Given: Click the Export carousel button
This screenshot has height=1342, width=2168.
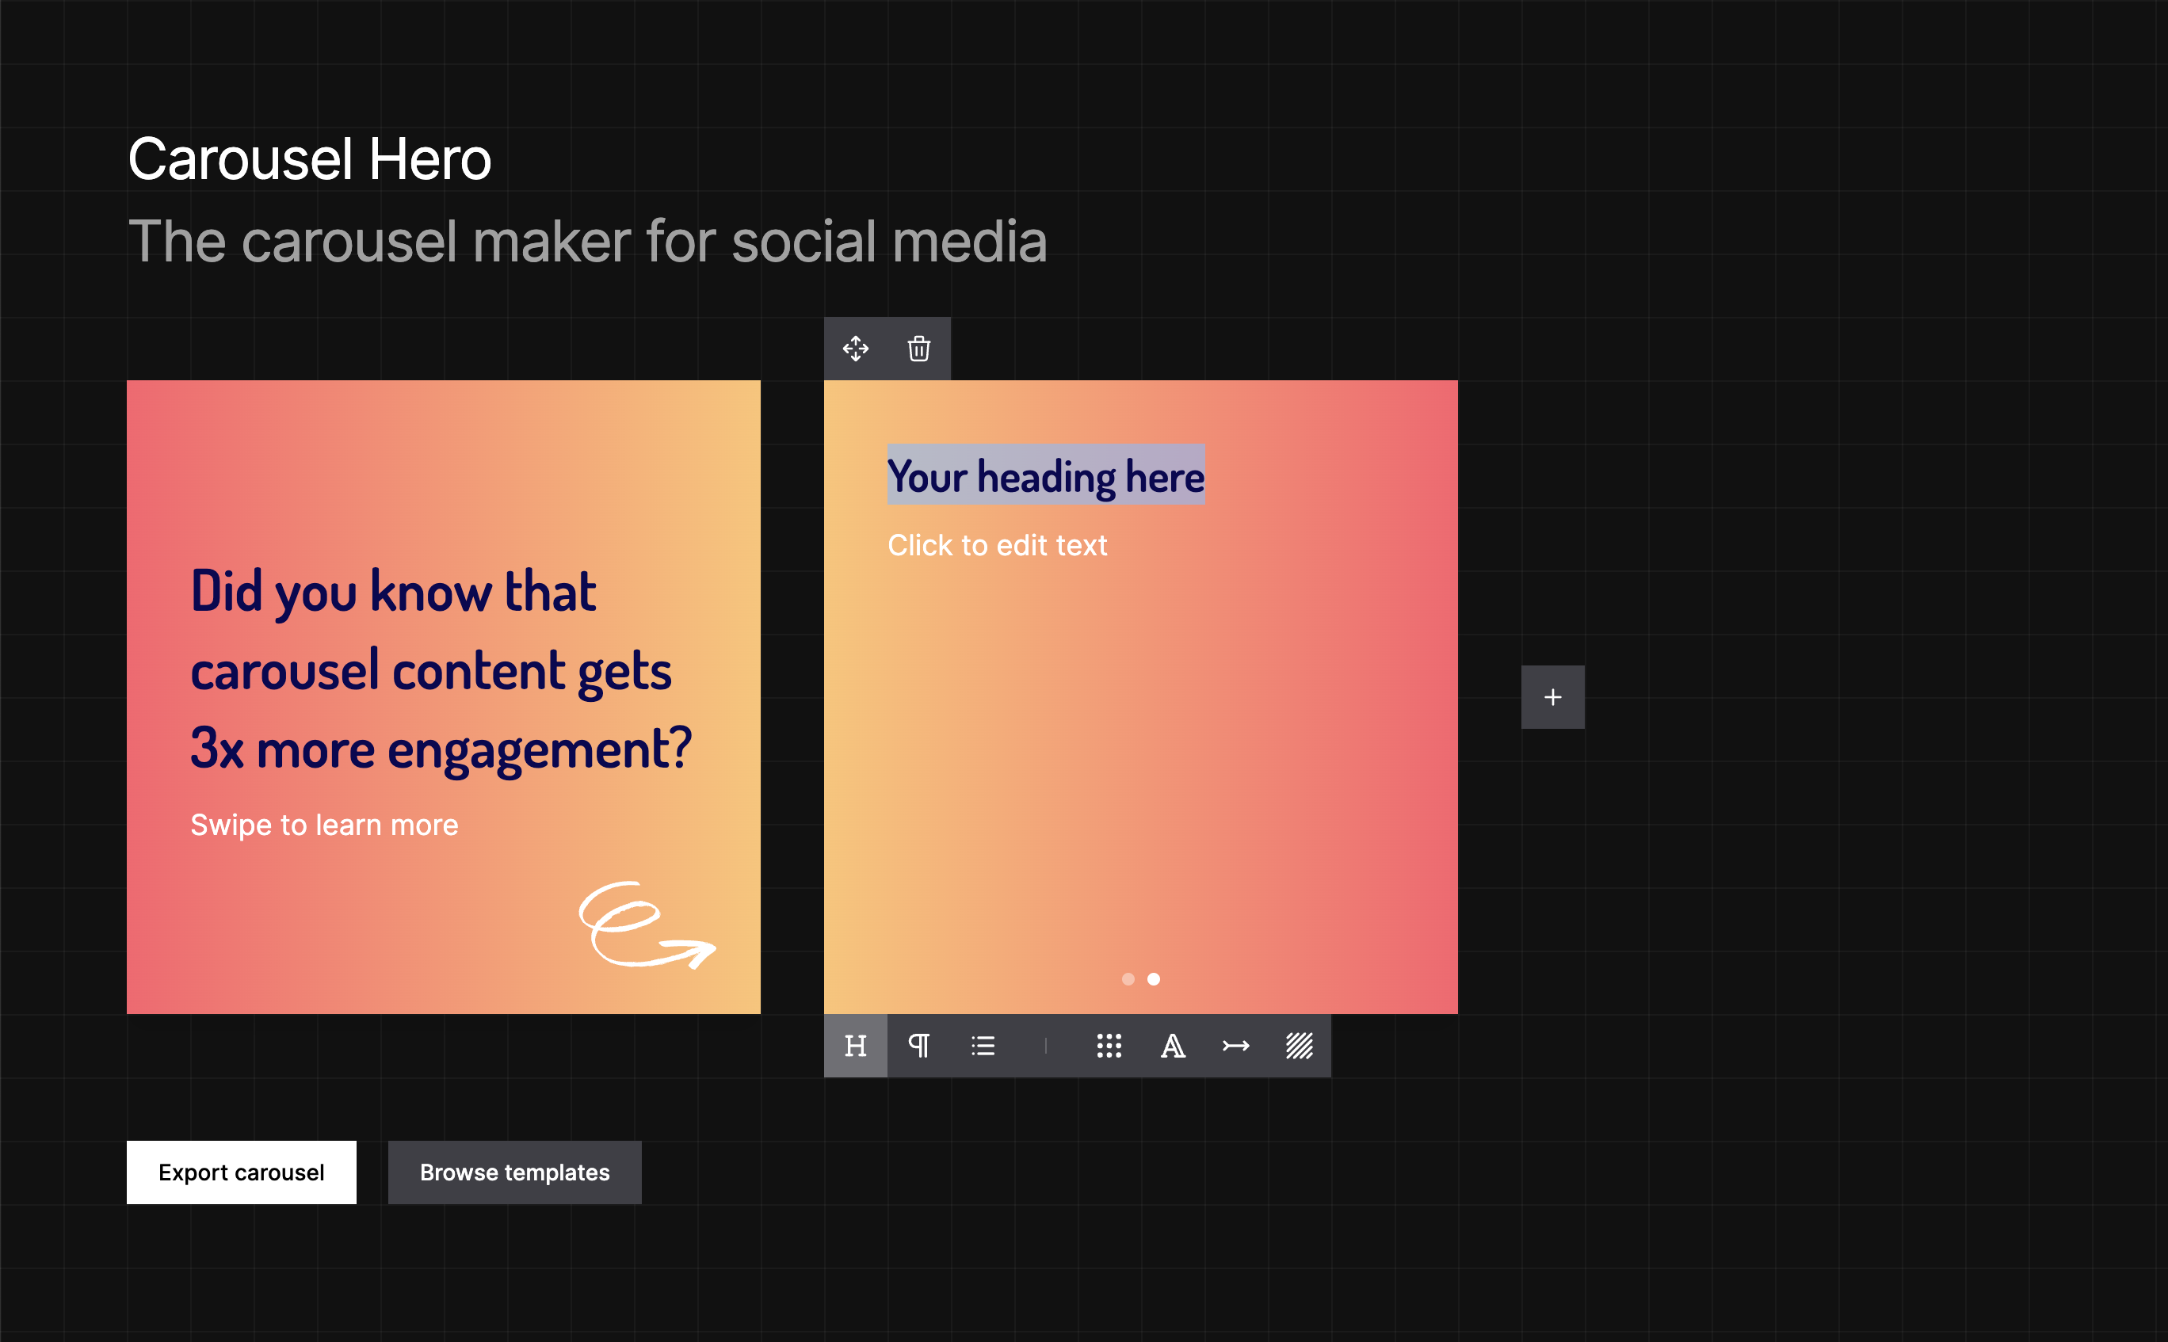Looking at the screenshot, I should click(x=242, y=1172).
